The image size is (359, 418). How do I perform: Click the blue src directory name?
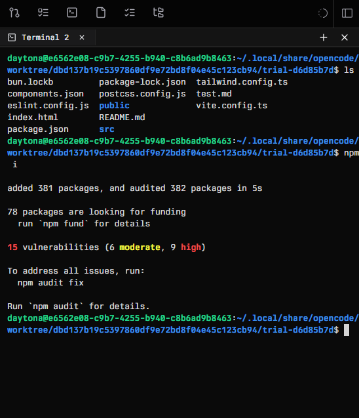point(107,129)
